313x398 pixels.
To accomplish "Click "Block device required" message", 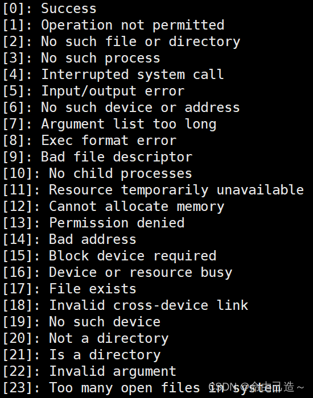I will [x=133, y=256].
